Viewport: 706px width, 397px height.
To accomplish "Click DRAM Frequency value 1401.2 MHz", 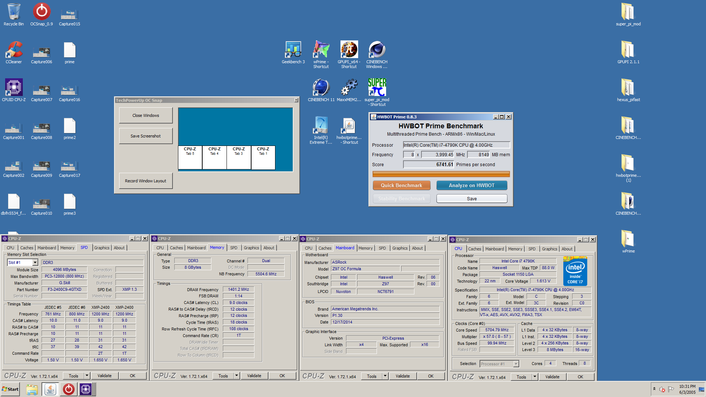I will pos(239,290).
